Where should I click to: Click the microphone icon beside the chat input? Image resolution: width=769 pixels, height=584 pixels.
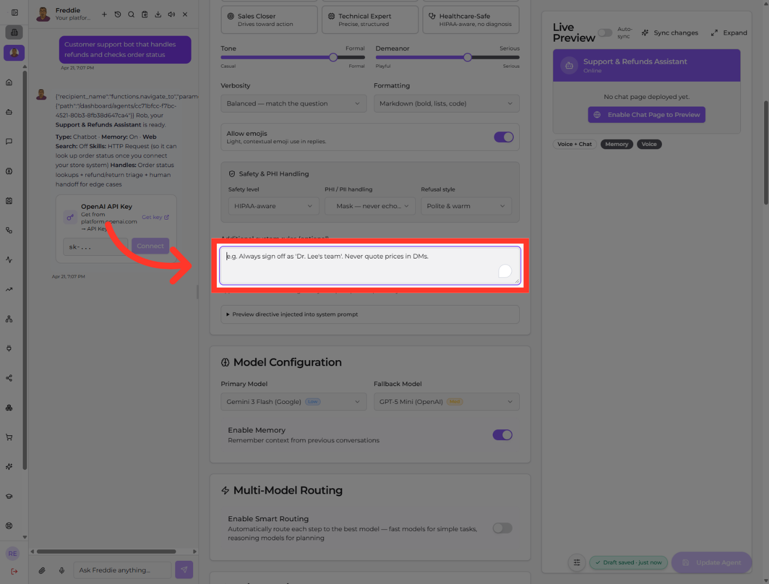point(62,570)
